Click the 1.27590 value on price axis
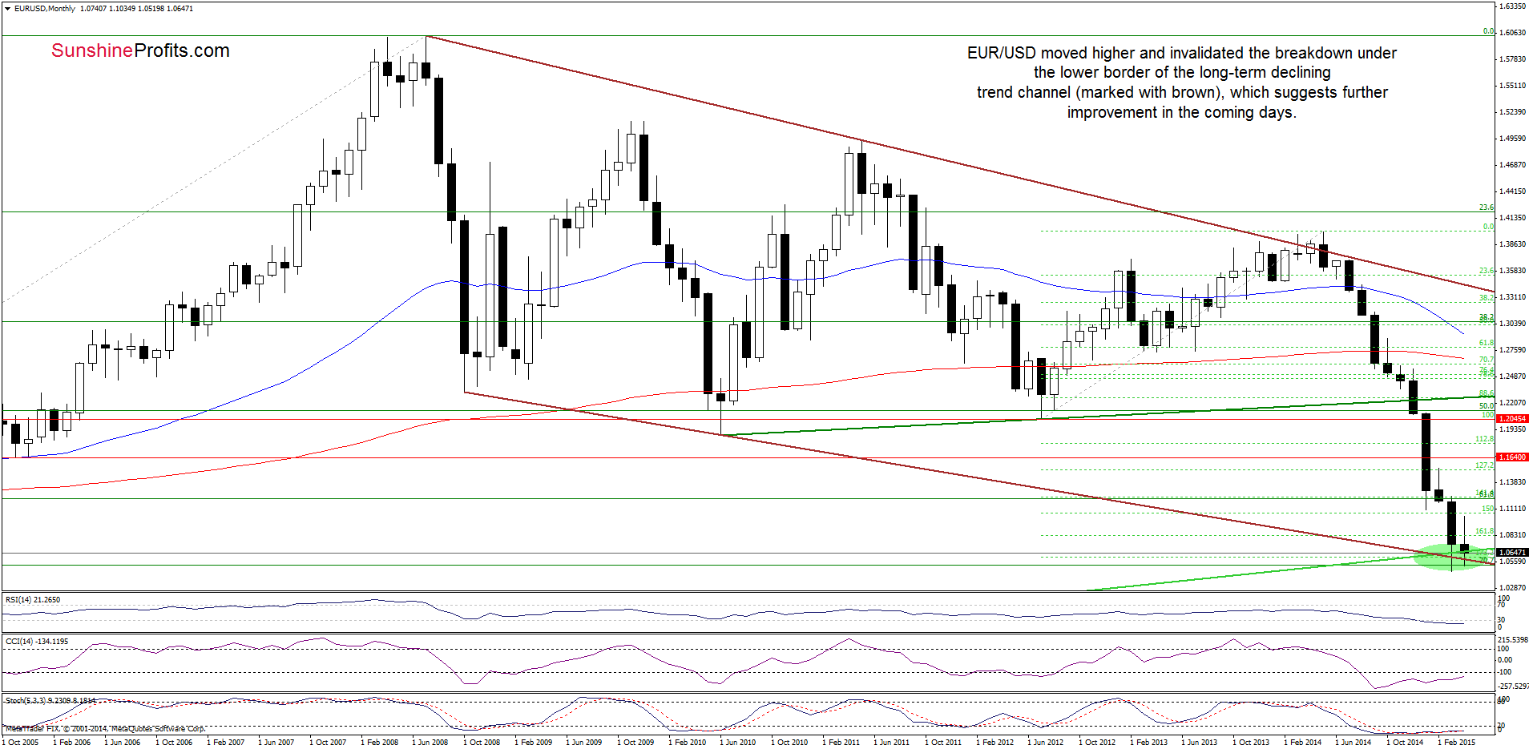 (1512, 350)
